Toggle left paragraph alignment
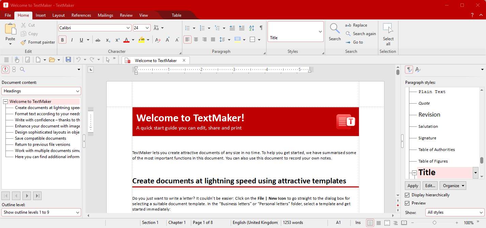Screen dimensions: 486x228 (187, 40)
